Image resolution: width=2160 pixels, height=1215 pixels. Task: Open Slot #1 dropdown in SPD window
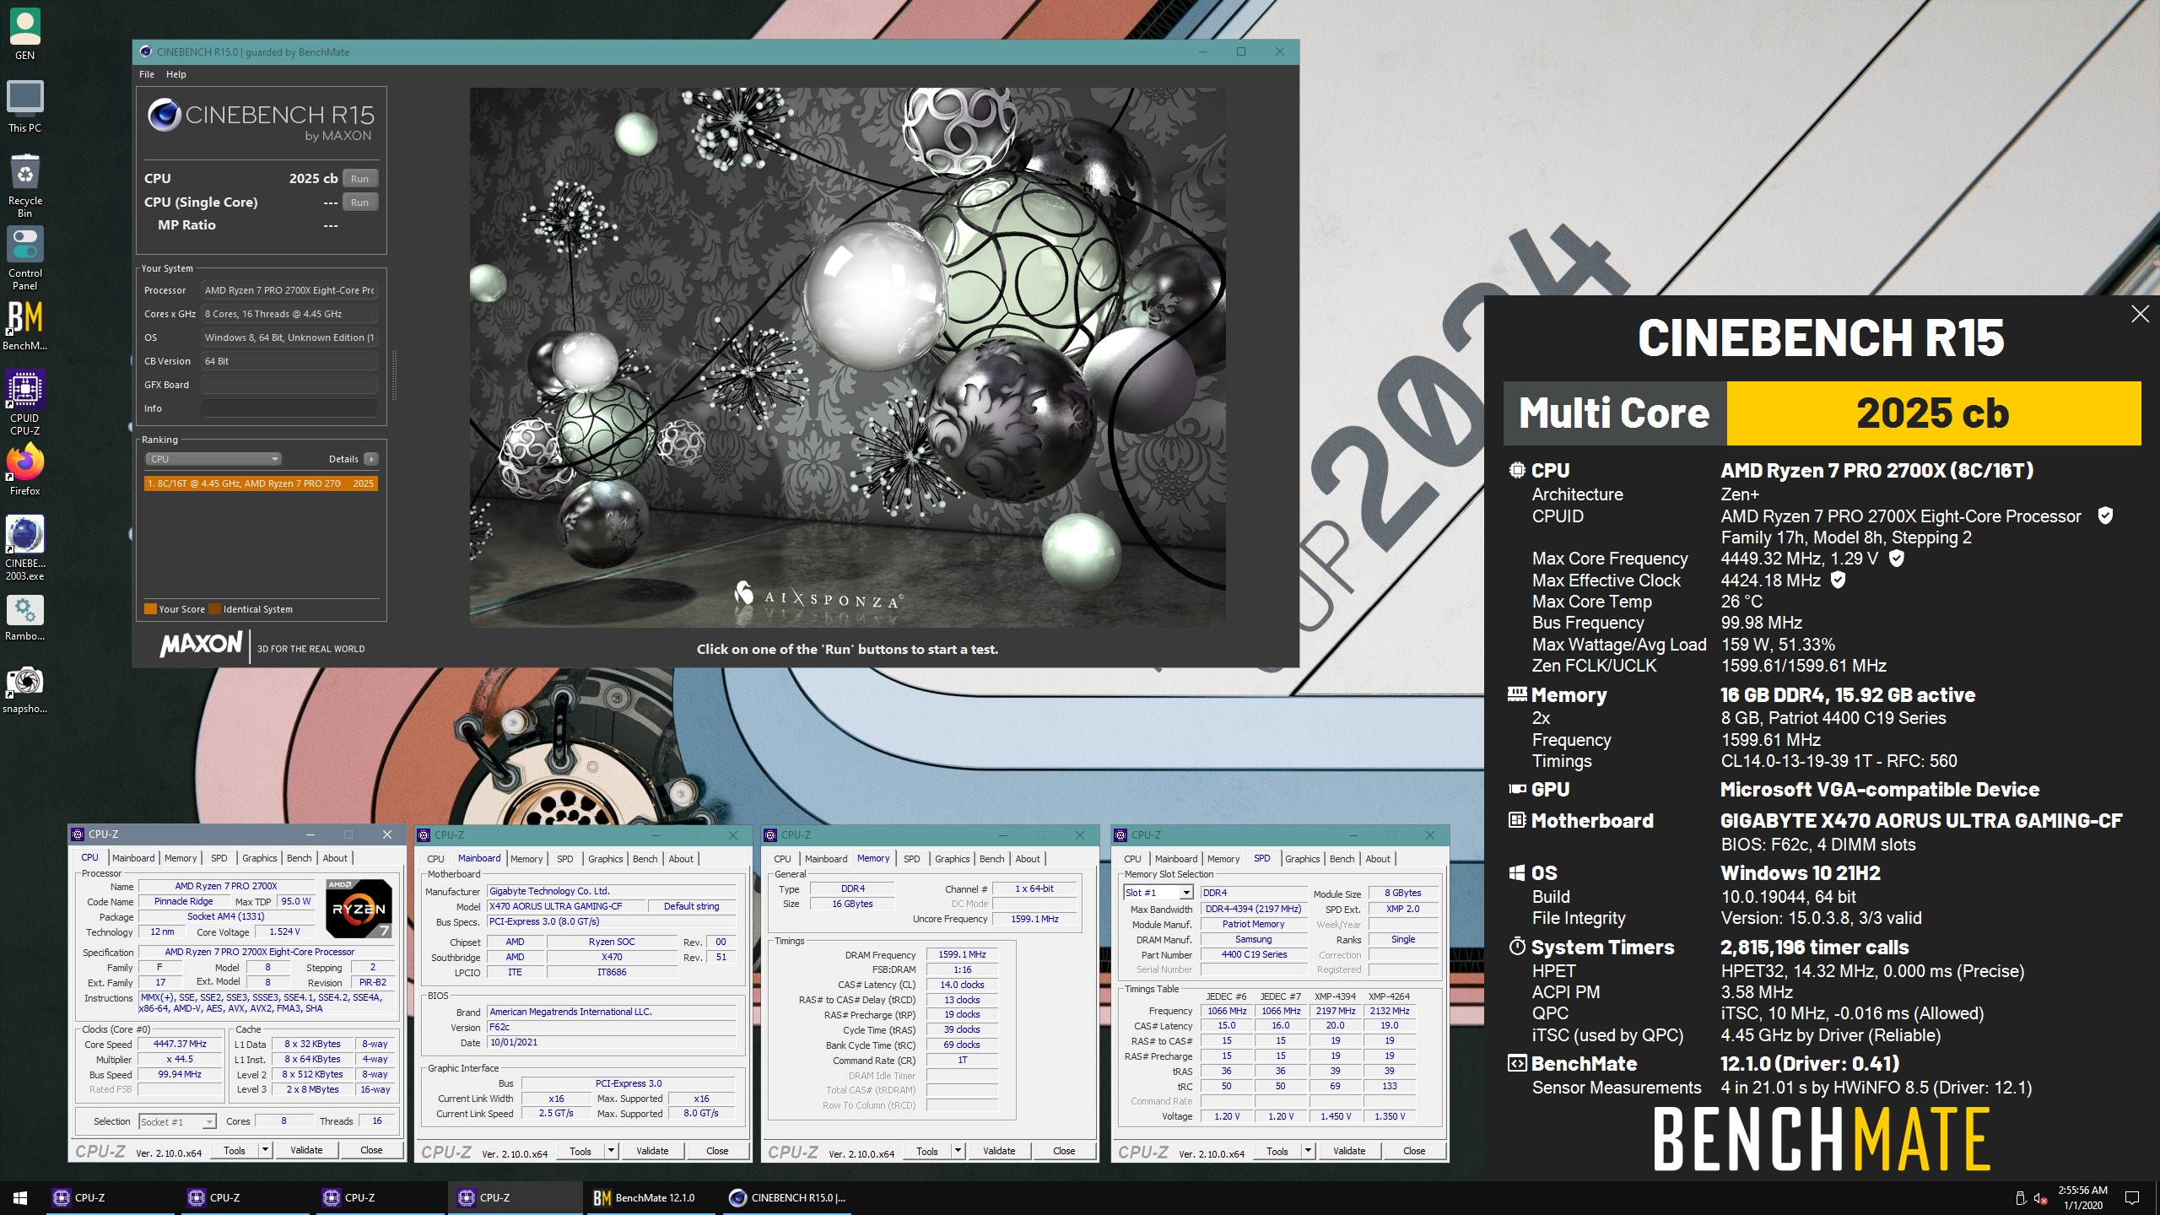(1158, 893)
